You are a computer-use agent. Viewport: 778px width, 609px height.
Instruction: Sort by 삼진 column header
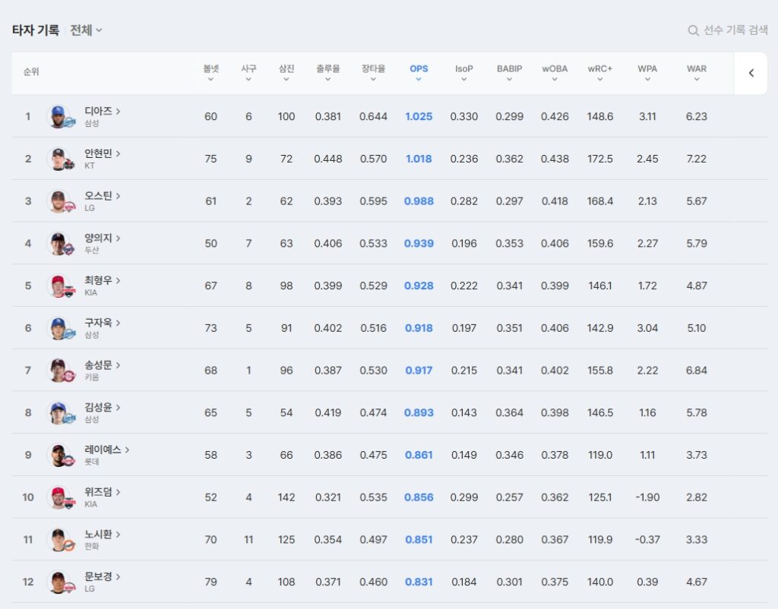286,73
